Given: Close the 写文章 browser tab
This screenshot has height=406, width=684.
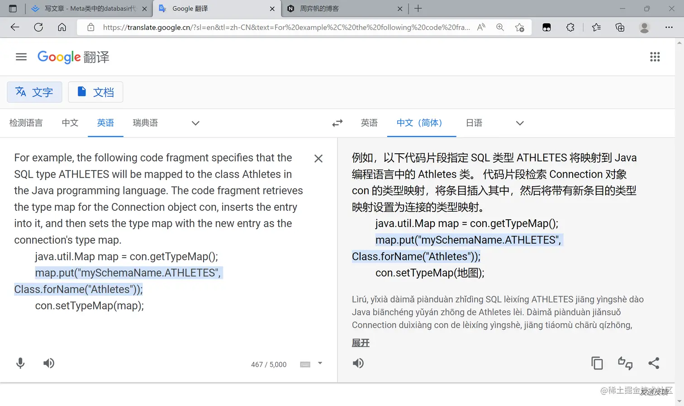Looking at the screenshot, I should 144,9.
